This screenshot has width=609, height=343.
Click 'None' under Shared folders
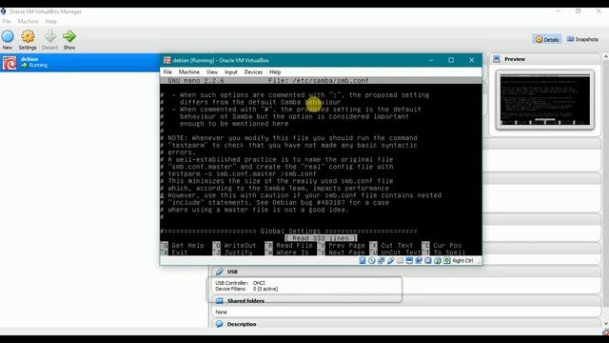pos(221,313)
